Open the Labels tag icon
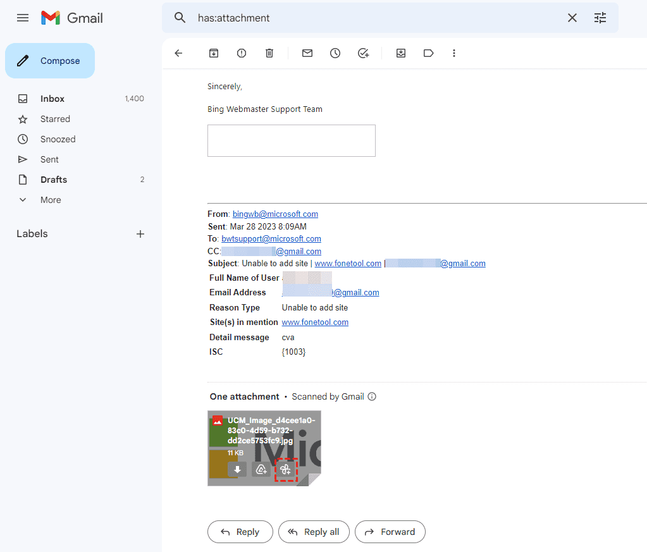647x552 pixels. [x=428, y=53]
